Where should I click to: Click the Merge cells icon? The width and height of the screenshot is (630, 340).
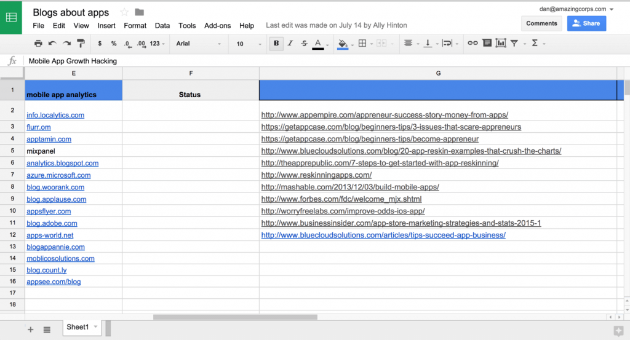pos(381,44)
